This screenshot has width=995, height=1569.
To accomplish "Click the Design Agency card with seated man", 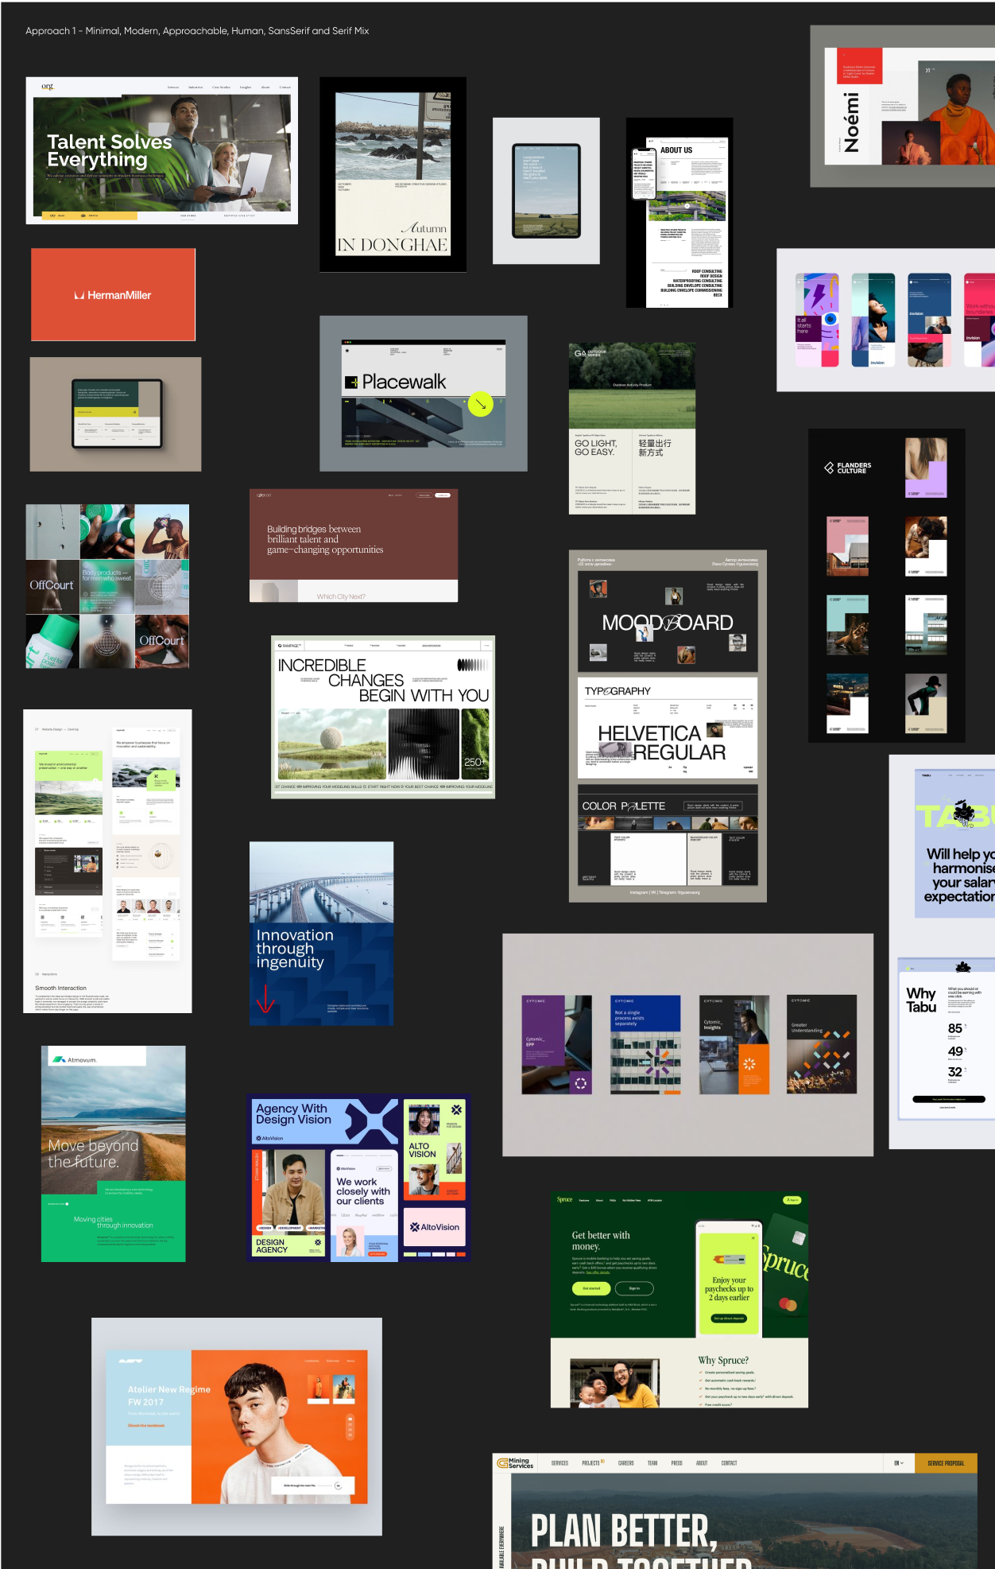I will (289, 1204).
